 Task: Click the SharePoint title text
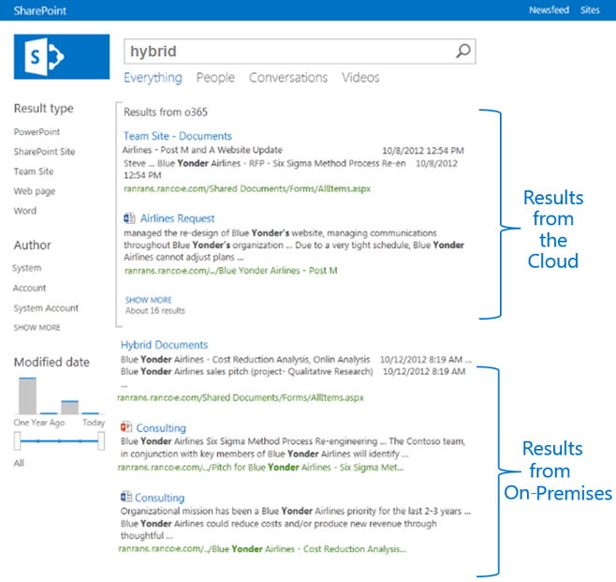pyautogui.click(x=40, y=10)
